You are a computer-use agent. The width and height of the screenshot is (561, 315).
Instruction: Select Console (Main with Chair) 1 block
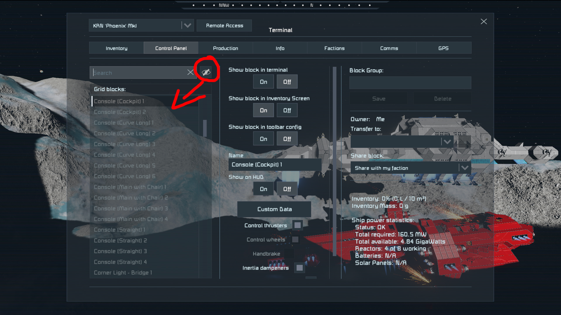coord(145,187)
